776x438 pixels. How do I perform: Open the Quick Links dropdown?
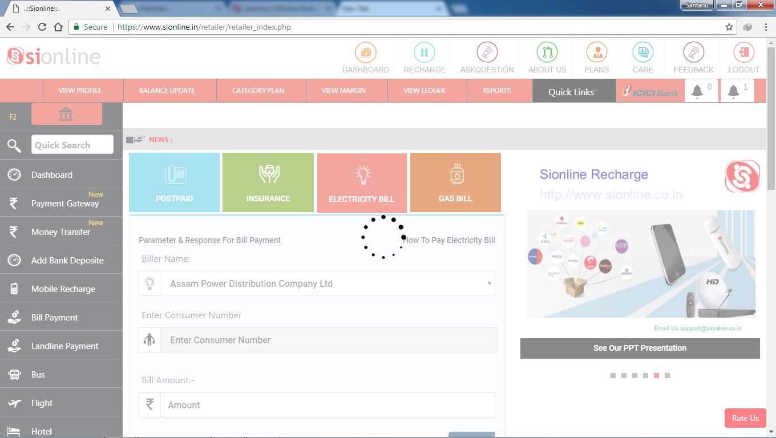click(573, 91)
